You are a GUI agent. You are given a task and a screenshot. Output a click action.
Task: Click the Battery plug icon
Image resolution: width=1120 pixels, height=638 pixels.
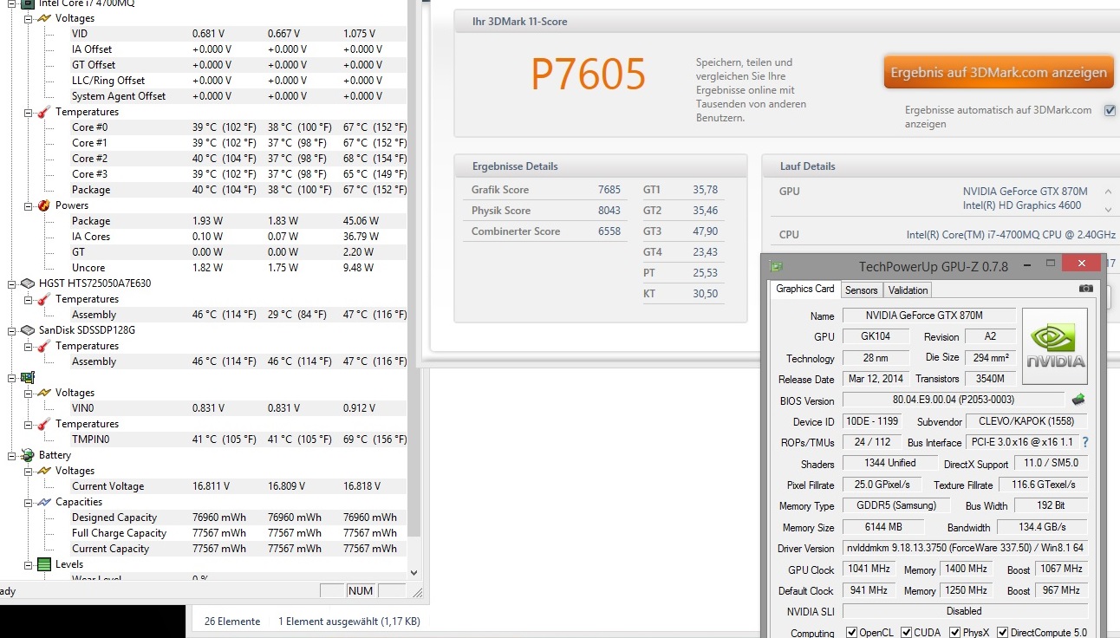pyautogui.click(x=27, y=455)
